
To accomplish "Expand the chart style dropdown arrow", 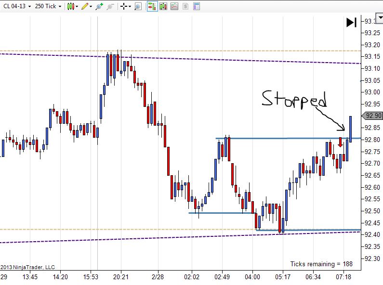I will pos(77,7).
